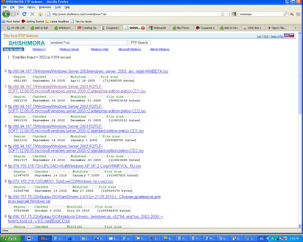The image size is (303, 242).
Task: Open the Help menu
Action: click(x=67, y=7)
